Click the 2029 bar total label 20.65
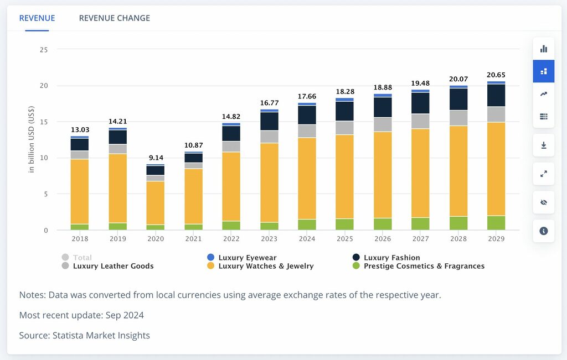This screenshot has width=567, height=360. 496,75
